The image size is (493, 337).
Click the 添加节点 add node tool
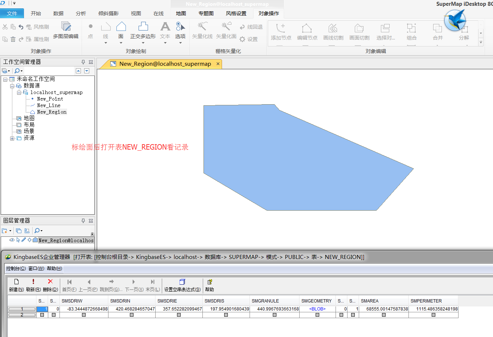(x=281, y=32)
